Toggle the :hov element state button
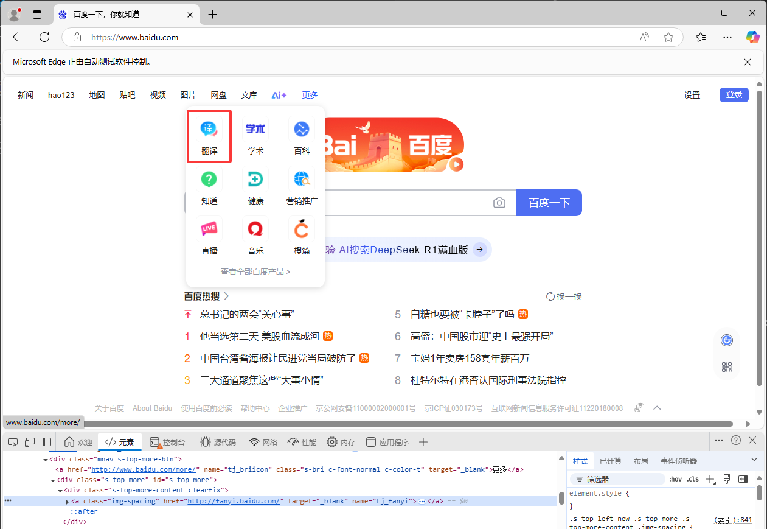The height and width of the screenshot is (529, 767). [675, 479]
